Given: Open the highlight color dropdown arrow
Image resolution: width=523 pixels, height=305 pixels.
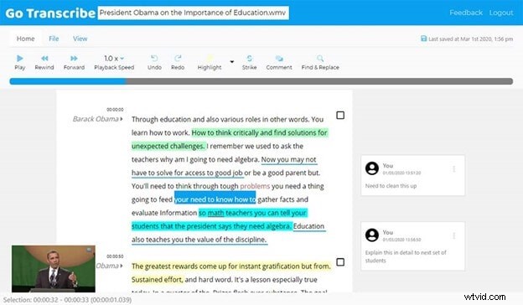Looking at the screenshot, I should [x=232, y=62].
